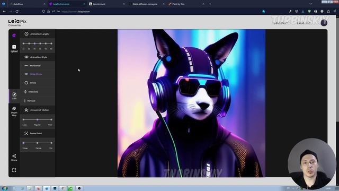Click the Photoshop taskbar icon

tap(55, 188)
